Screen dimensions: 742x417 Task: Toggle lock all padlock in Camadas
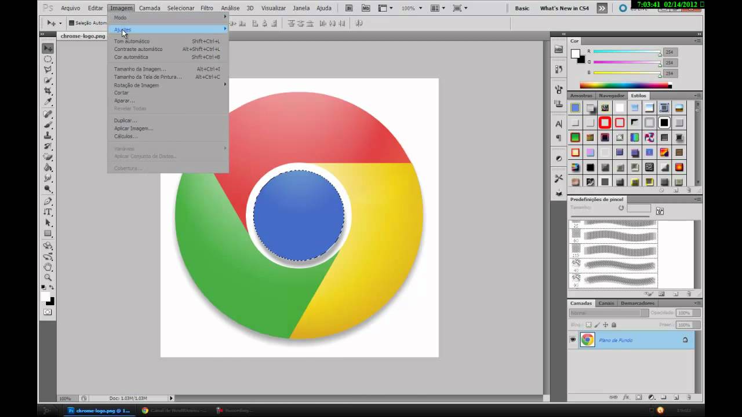tap(614, 325)
